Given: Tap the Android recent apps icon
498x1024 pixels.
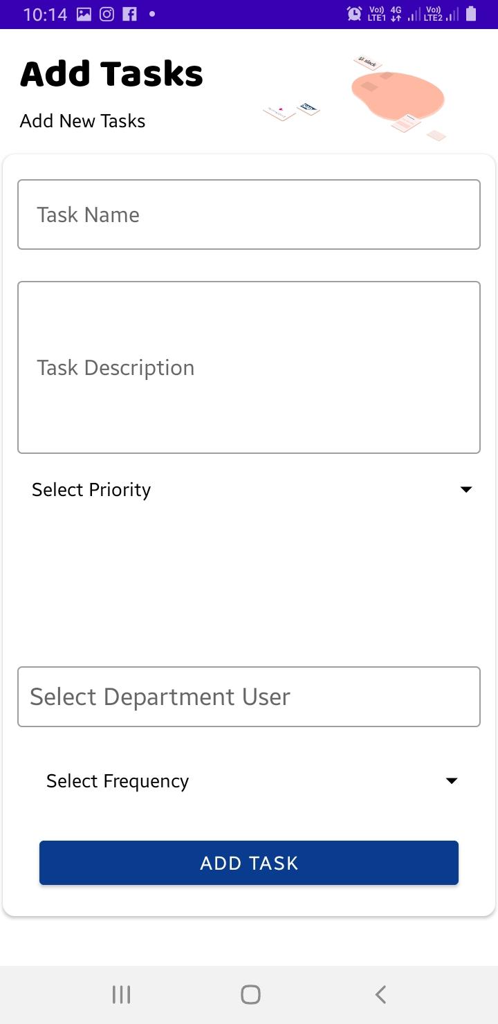Looking at the screenshot, I should tap(122, 995).
